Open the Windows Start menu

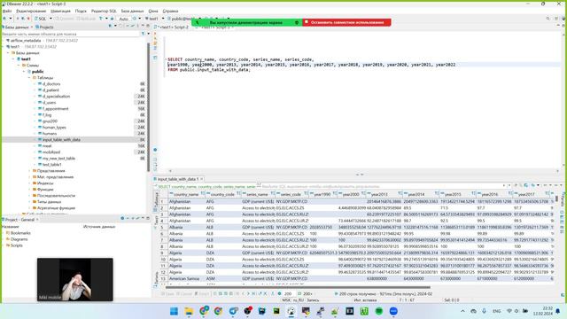point(174,311)
